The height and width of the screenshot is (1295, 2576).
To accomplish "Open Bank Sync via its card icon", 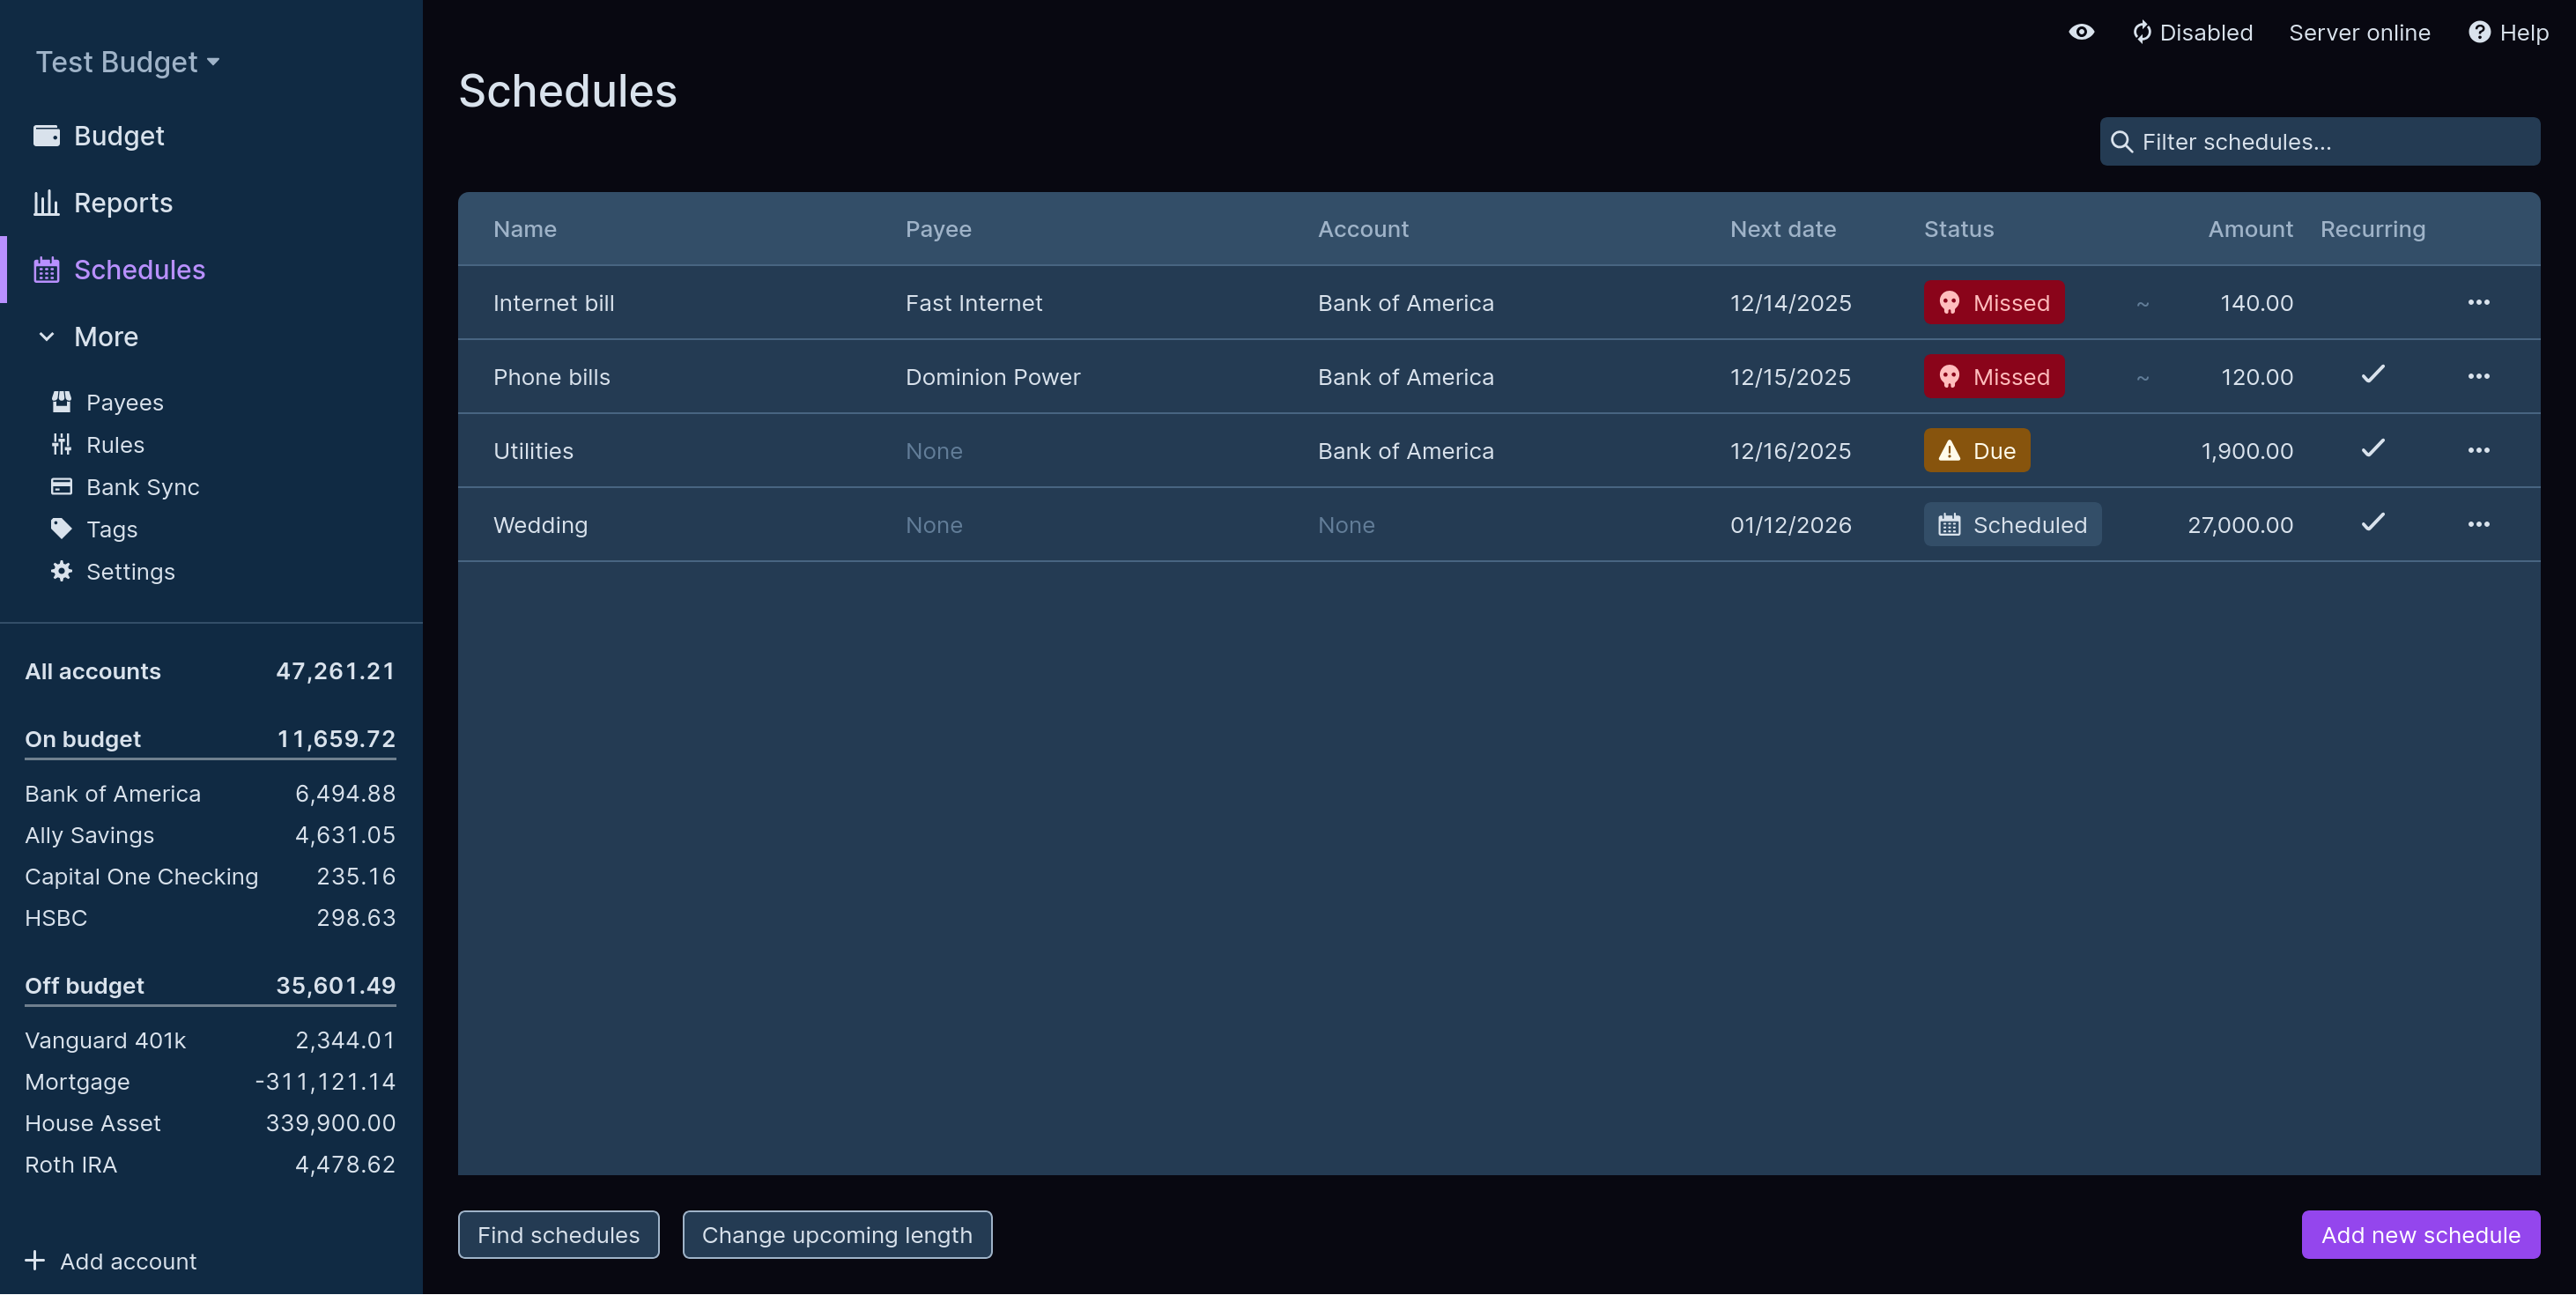I will [x=61, y=487].
